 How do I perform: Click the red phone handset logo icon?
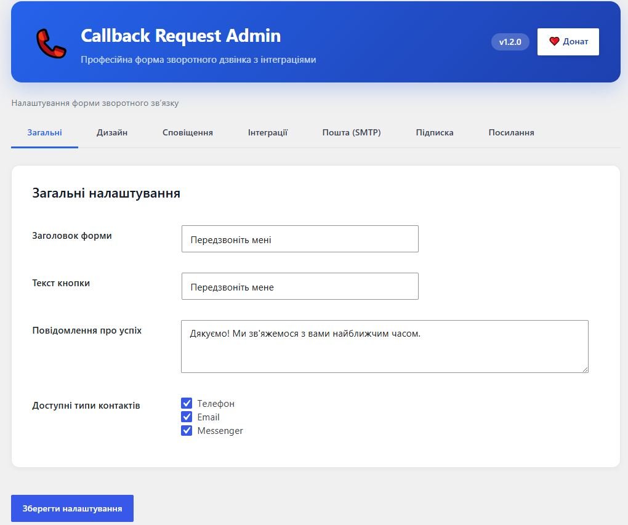[x=51, y=43]
